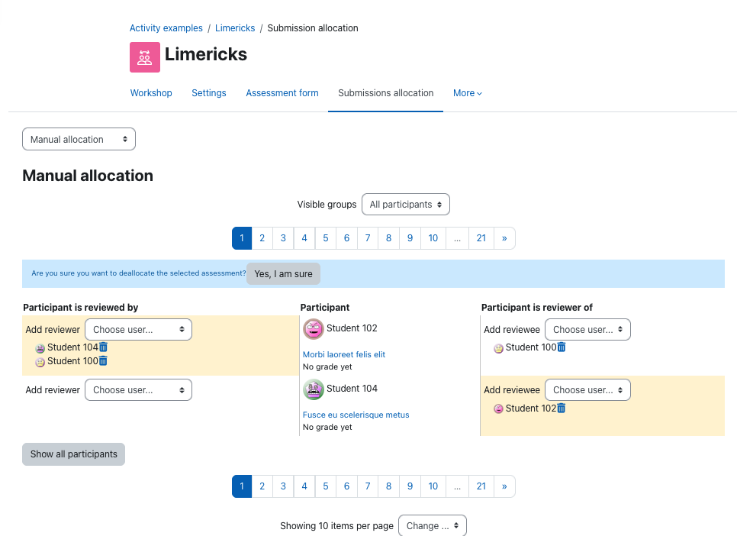Go to page 21 in top pagination
The image size is (737, 536).
[x=481, y=238]
